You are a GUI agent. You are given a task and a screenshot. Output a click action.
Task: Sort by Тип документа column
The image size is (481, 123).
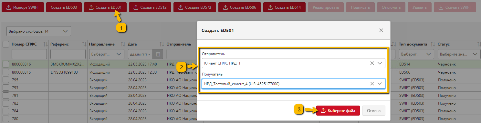(433, 44)
